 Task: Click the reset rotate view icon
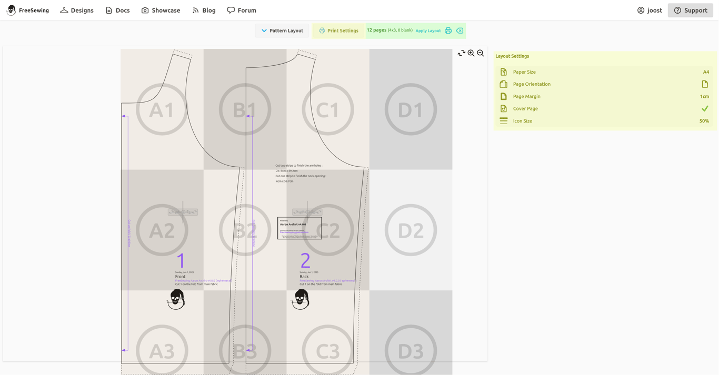[x=462, y=53]
